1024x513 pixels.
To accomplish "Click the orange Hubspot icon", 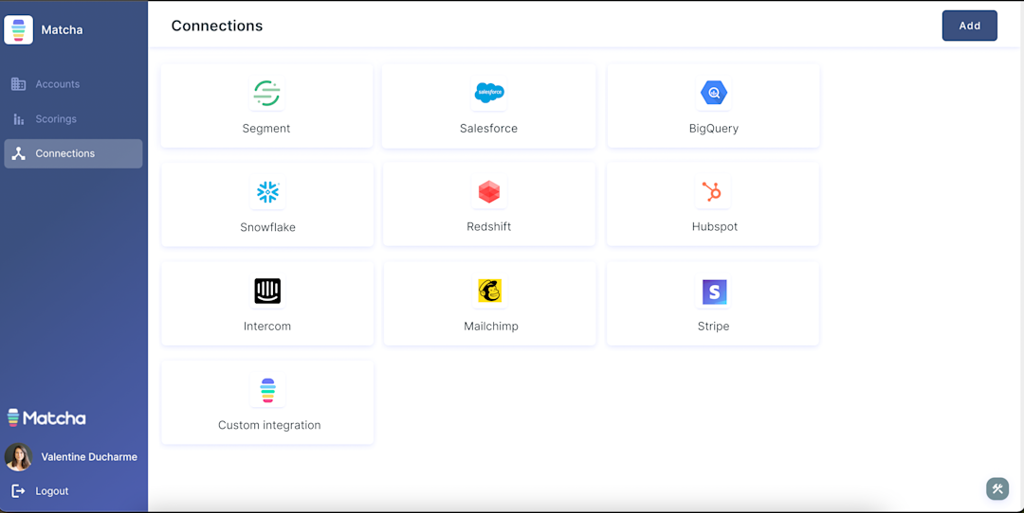I will point(712,191).
